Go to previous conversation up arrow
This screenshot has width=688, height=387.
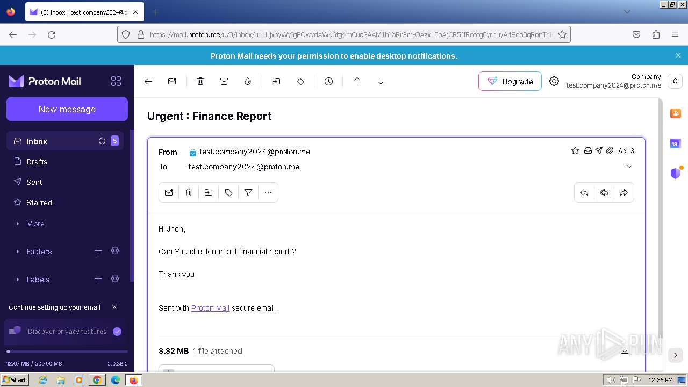[357, 81]
